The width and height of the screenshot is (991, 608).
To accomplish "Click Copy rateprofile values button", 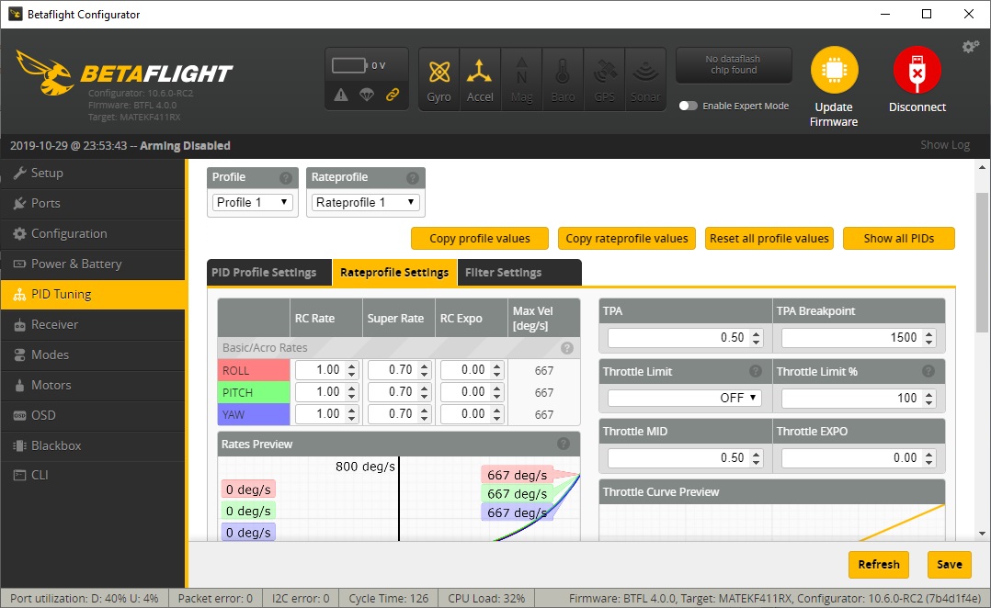I will (x=627, y=239).
